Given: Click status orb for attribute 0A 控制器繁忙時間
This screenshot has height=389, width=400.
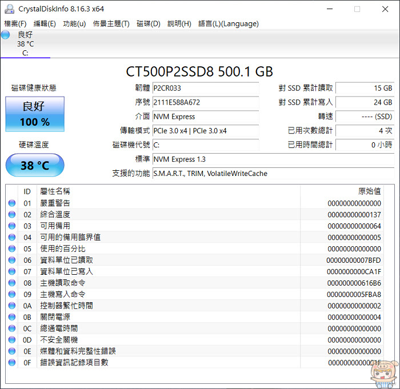Looking at the screenshot, I should (x=12, y=306).
